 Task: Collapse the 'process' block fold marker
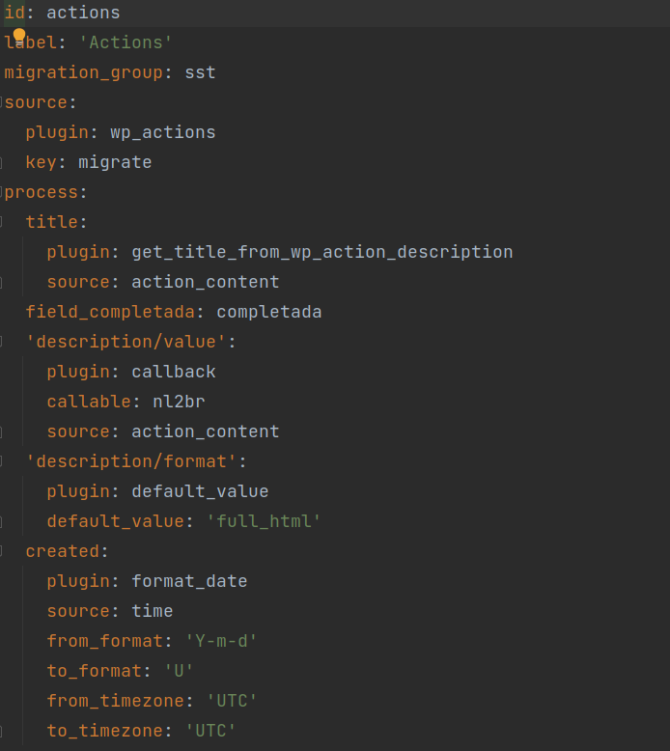click(x=2, y=192)
